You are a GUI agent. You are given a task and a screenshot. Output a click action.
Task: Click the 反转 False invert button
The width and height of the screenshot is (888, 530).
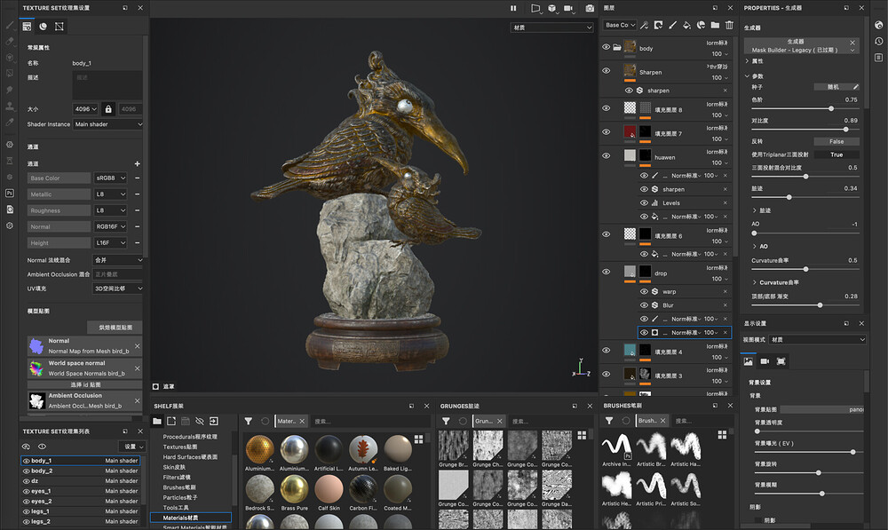pyautogui.click(x=836, y=141)
